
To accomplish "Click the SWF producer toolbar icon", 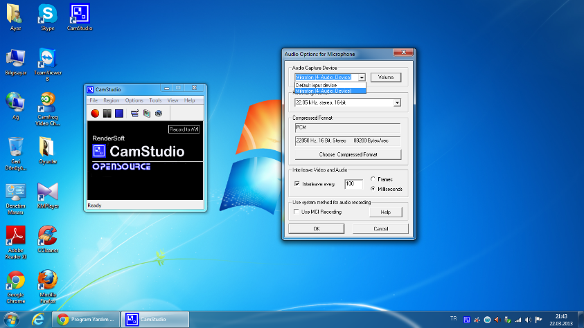I will click(158, 113).
